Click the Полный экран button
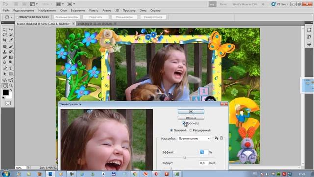This screenshot has height=177, width=314. [124, 17]
